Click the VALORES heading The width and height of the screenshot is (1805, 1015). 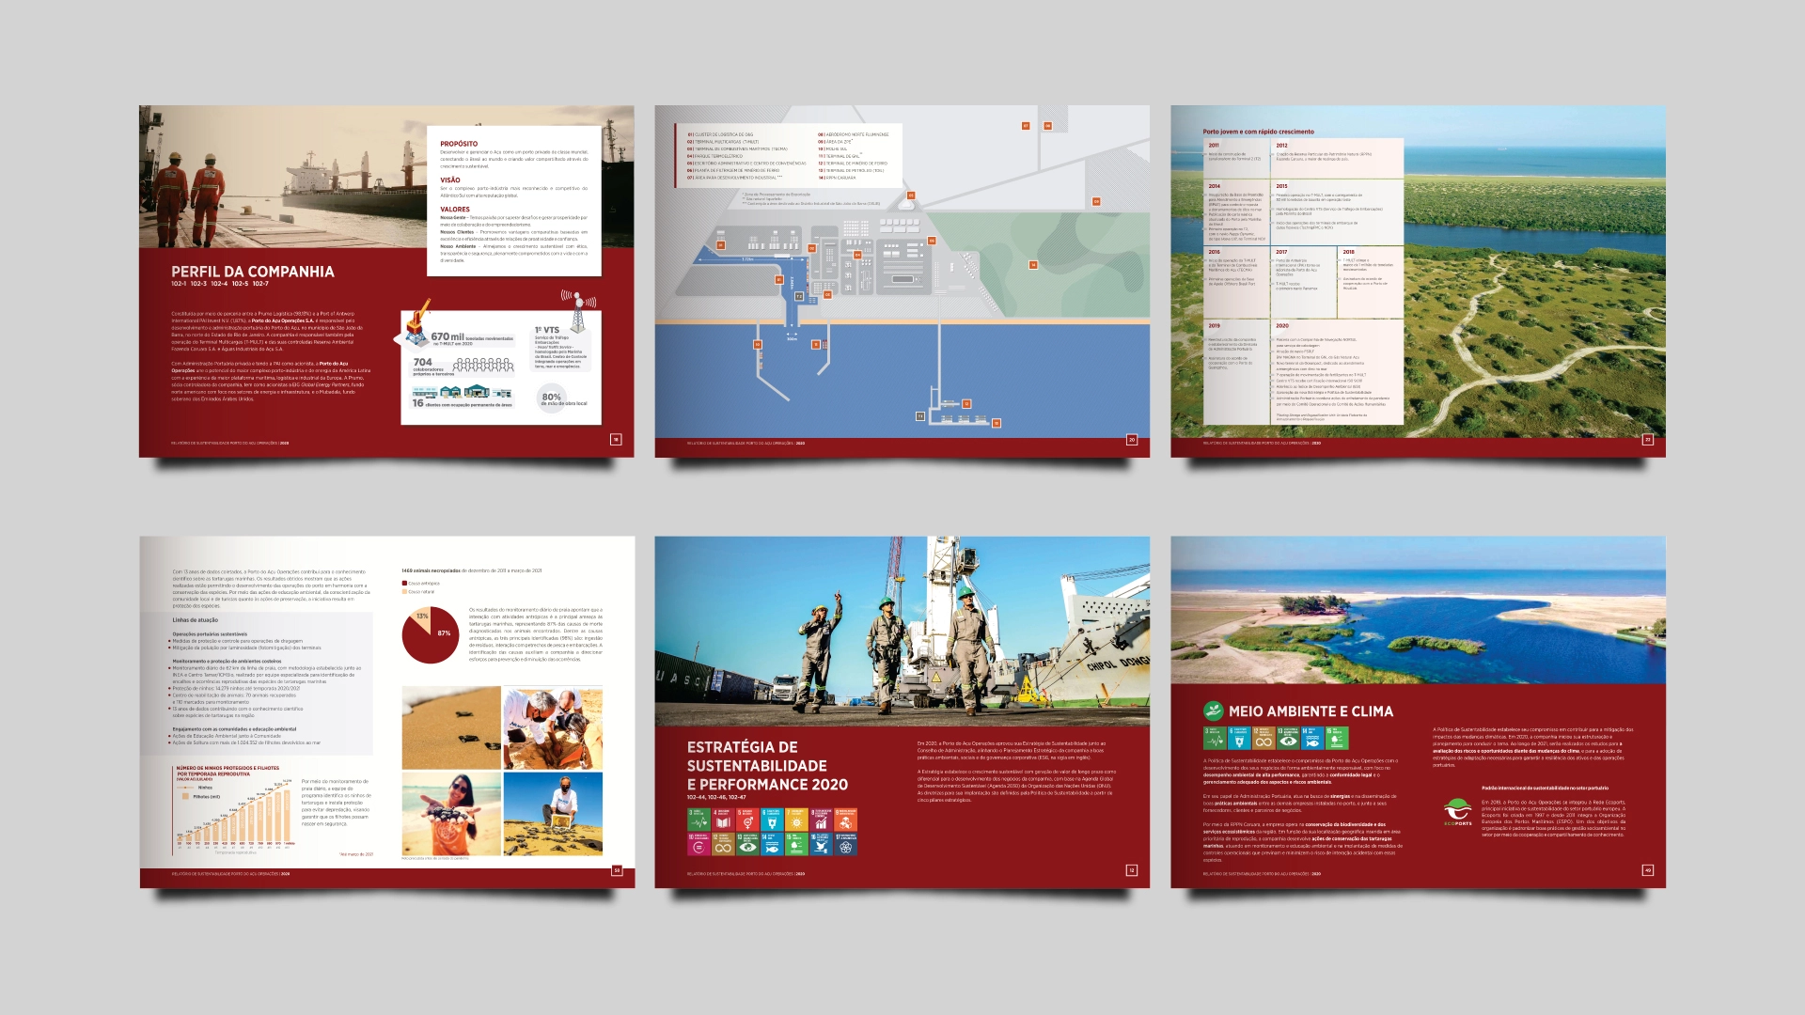pos(455,210)
